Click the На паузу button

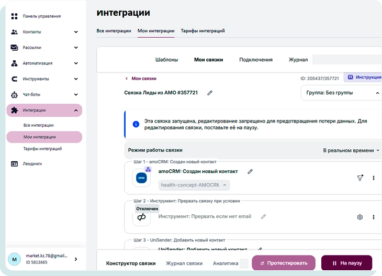coord(346,263)
